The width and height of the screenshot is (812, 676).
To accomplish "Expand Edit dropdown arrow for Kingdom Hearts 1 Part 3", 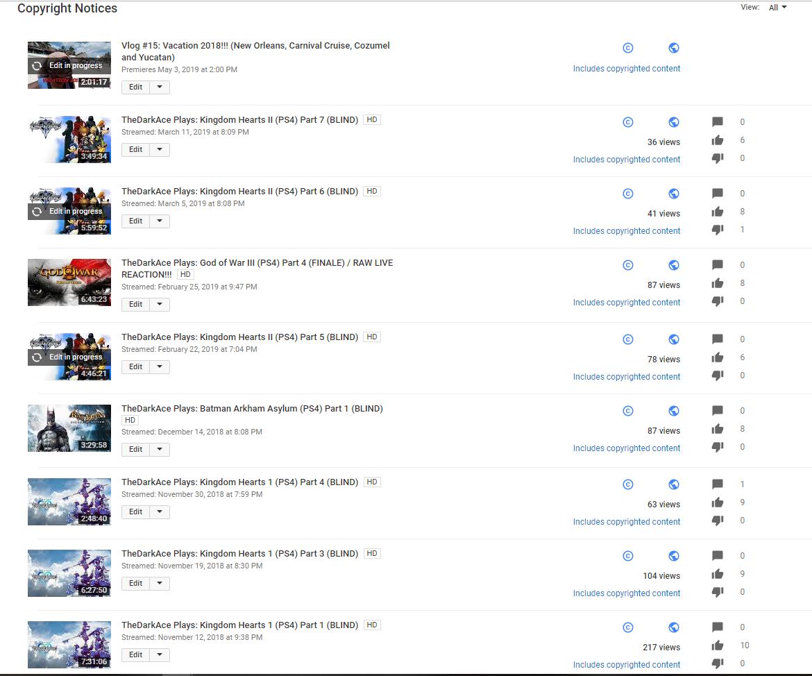I will [x=160, y=583].
